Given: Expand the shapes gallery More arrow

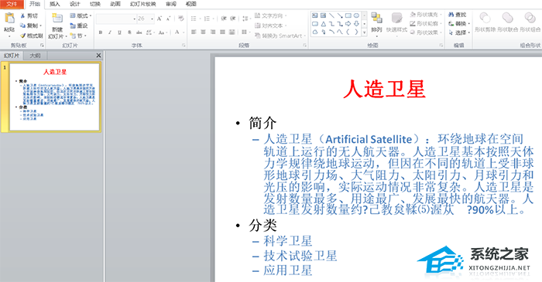Looking at the screenshot, I should (365, 32).
